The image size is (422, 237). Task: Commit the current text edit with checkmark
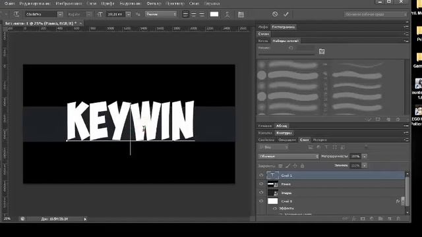point(286,14)
